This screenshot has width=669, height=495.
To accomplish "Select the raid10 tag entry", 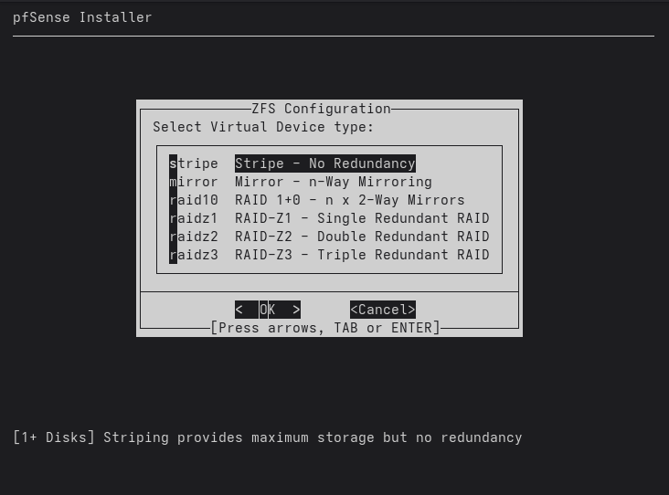I will click(194, 200).
